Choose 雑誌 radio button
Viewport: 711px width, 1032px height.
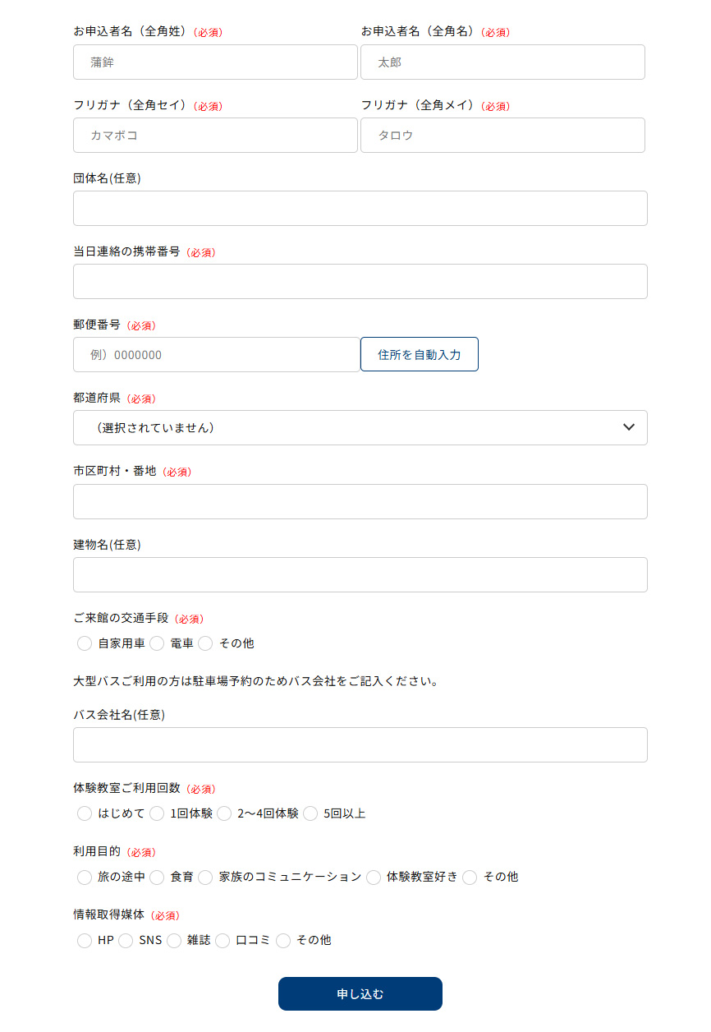pyautogui.click(x=174, y=940)
